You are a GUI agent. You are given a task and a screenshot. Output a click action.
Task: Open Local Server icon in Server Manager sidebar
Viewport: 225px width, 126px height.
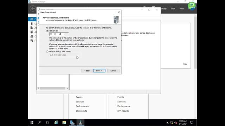pyautogui.click(x=32, y=23)
